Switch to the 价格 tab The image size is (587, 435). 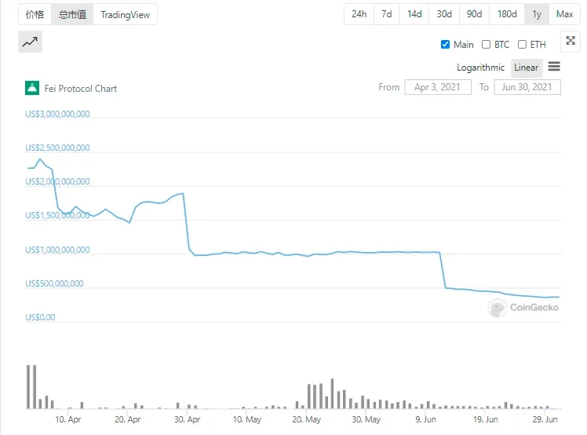[35, 14]
